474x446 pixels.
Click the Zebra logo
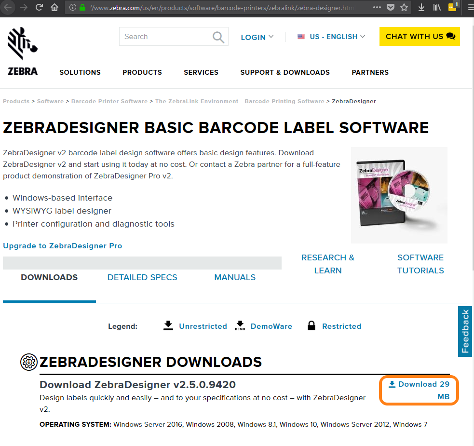(23, 51)
